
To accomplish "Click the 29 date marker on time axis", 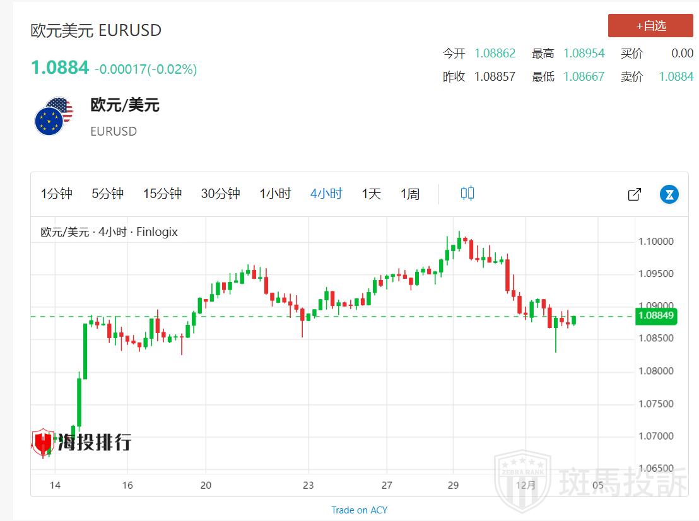I will tap(454, 485).
